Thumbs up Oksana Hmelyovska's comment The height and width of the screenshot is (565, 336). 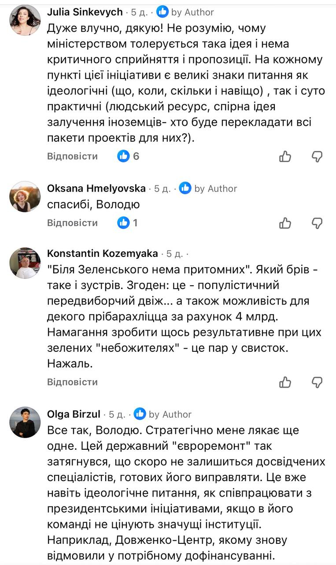click(285, 223)
